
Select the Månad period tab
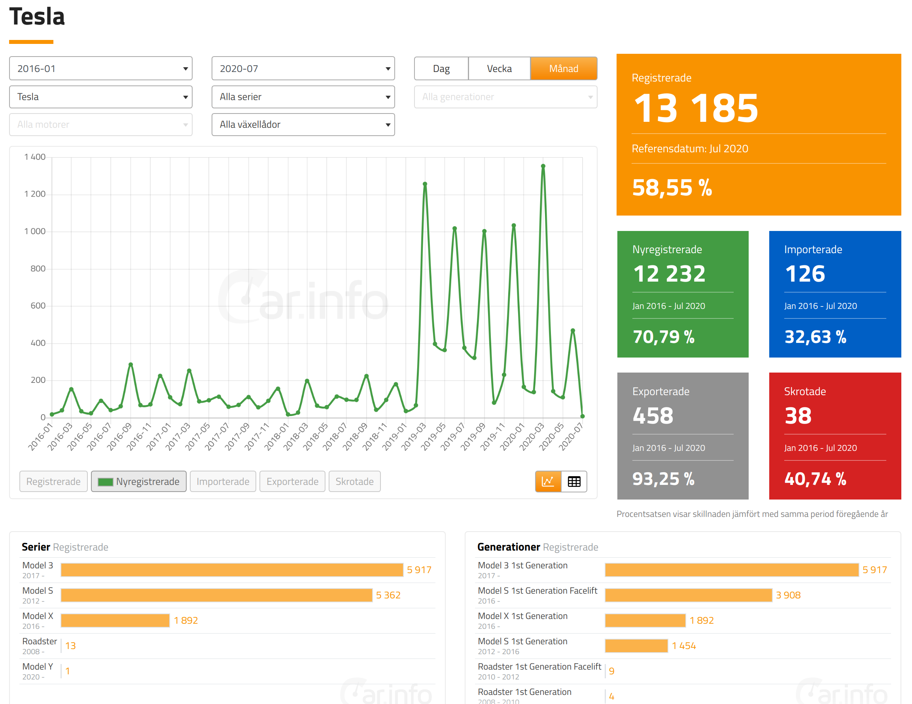coord(563,68)
